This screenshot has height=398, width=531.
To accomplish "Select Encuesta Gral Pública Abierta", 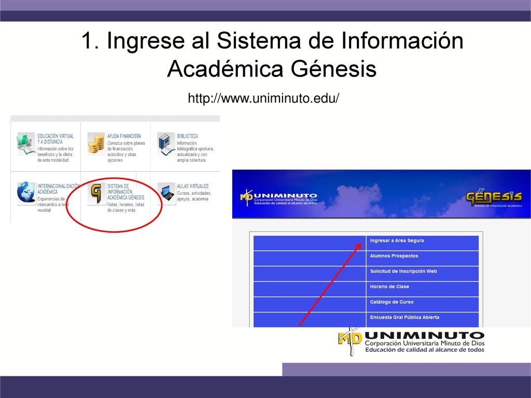I will (x=404, y=318).
